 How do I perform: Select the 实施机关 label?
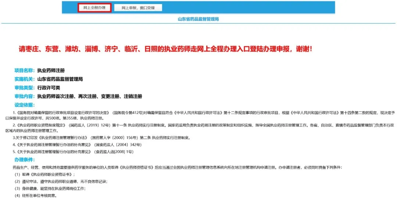click(25, 79)
